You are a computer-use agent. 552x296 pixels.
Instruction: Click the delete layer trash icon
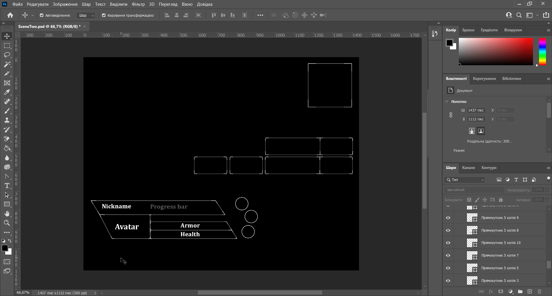(x=539, y=291)
